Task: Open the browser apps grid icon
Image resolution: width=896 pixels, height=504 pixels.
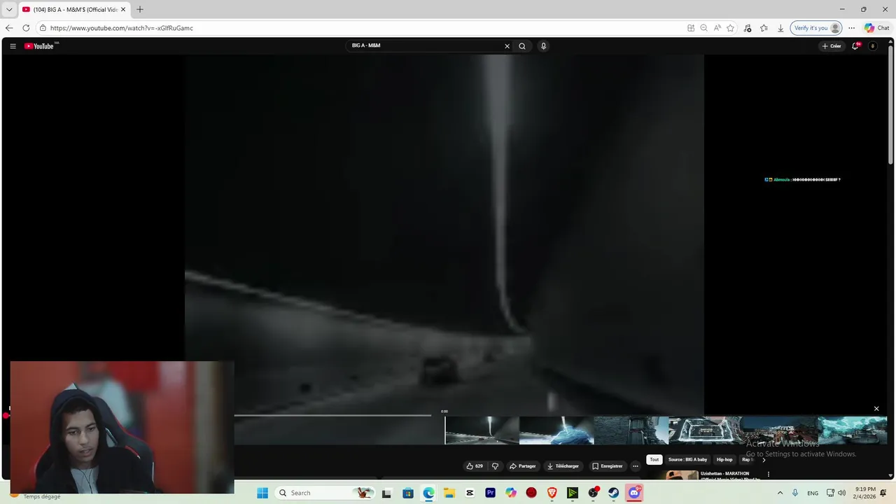Action: point(691,28)
